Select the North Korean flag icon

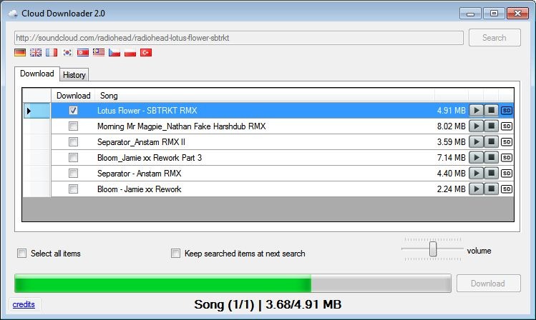[x=83, y=52]
